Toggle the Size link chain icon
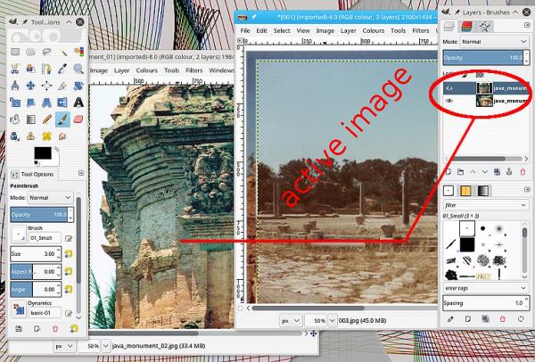This screenshot has height=362, width=535. (69, 254)
